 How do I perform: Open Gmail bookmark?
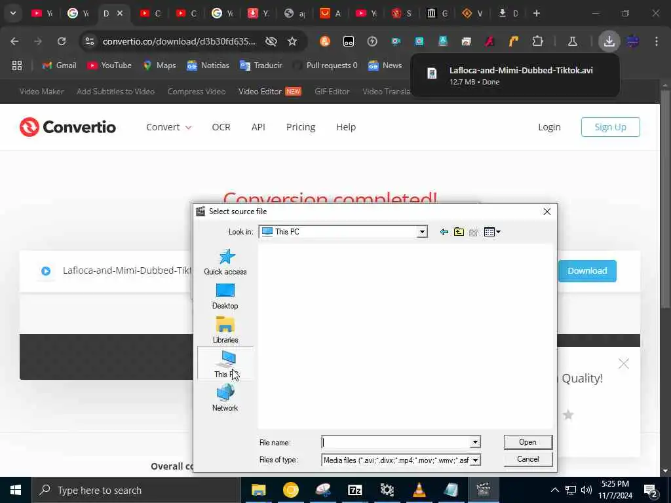click(59, 65)
